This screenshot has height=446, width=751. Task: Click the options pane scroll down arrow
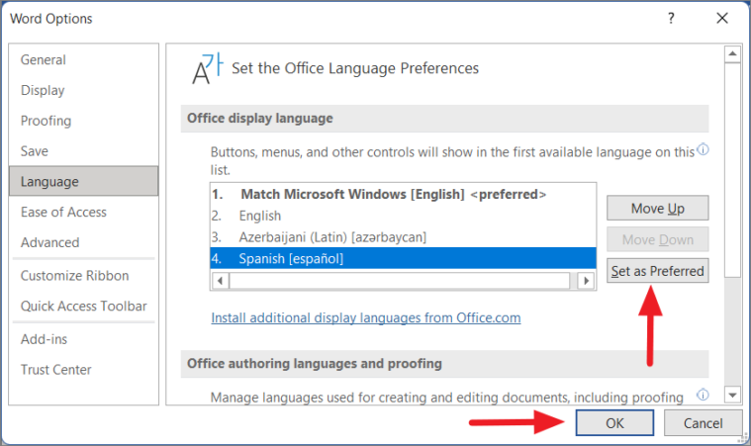click(x=732, y=396)
